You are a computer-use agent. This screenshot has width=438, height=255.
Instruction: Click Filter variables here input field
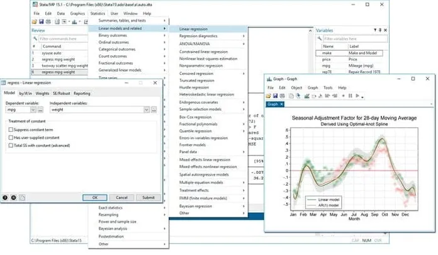pos(356,38)
